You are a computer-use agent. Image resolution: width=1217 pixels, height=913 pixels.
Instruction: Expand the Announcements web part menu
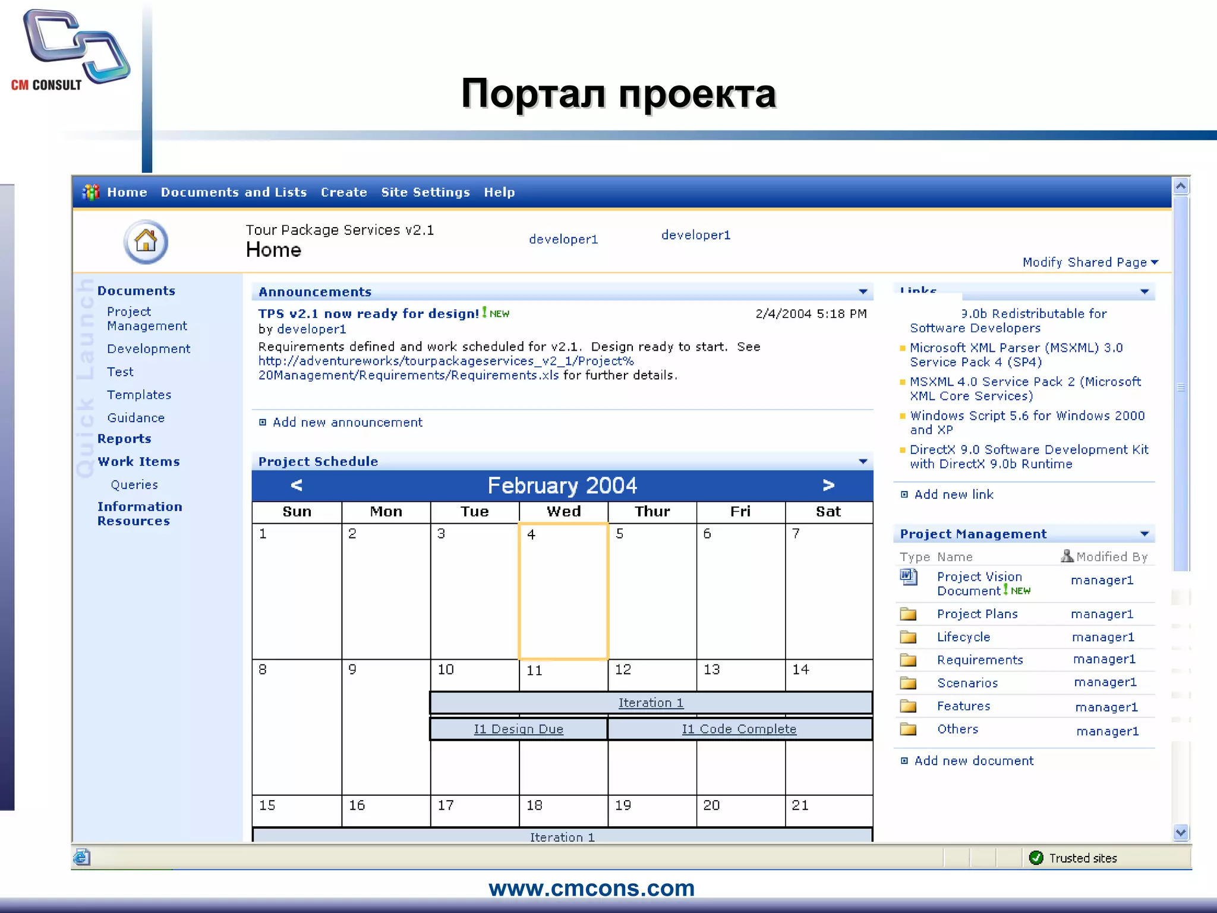pyautogui.click(x=863, y=292)
